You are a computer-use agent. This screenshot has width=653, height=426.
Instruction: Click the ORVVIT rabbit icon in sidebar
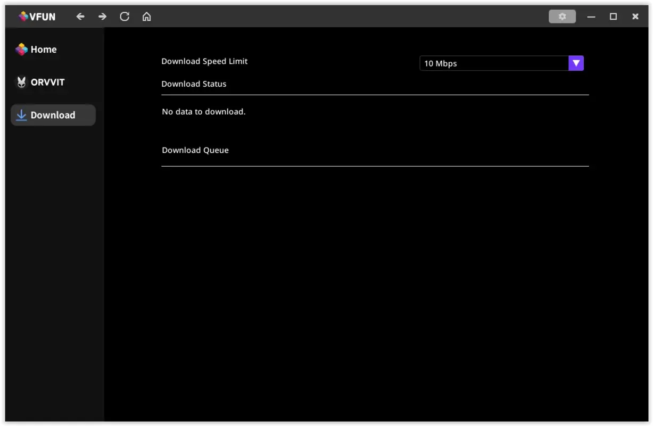coord(21,82)
